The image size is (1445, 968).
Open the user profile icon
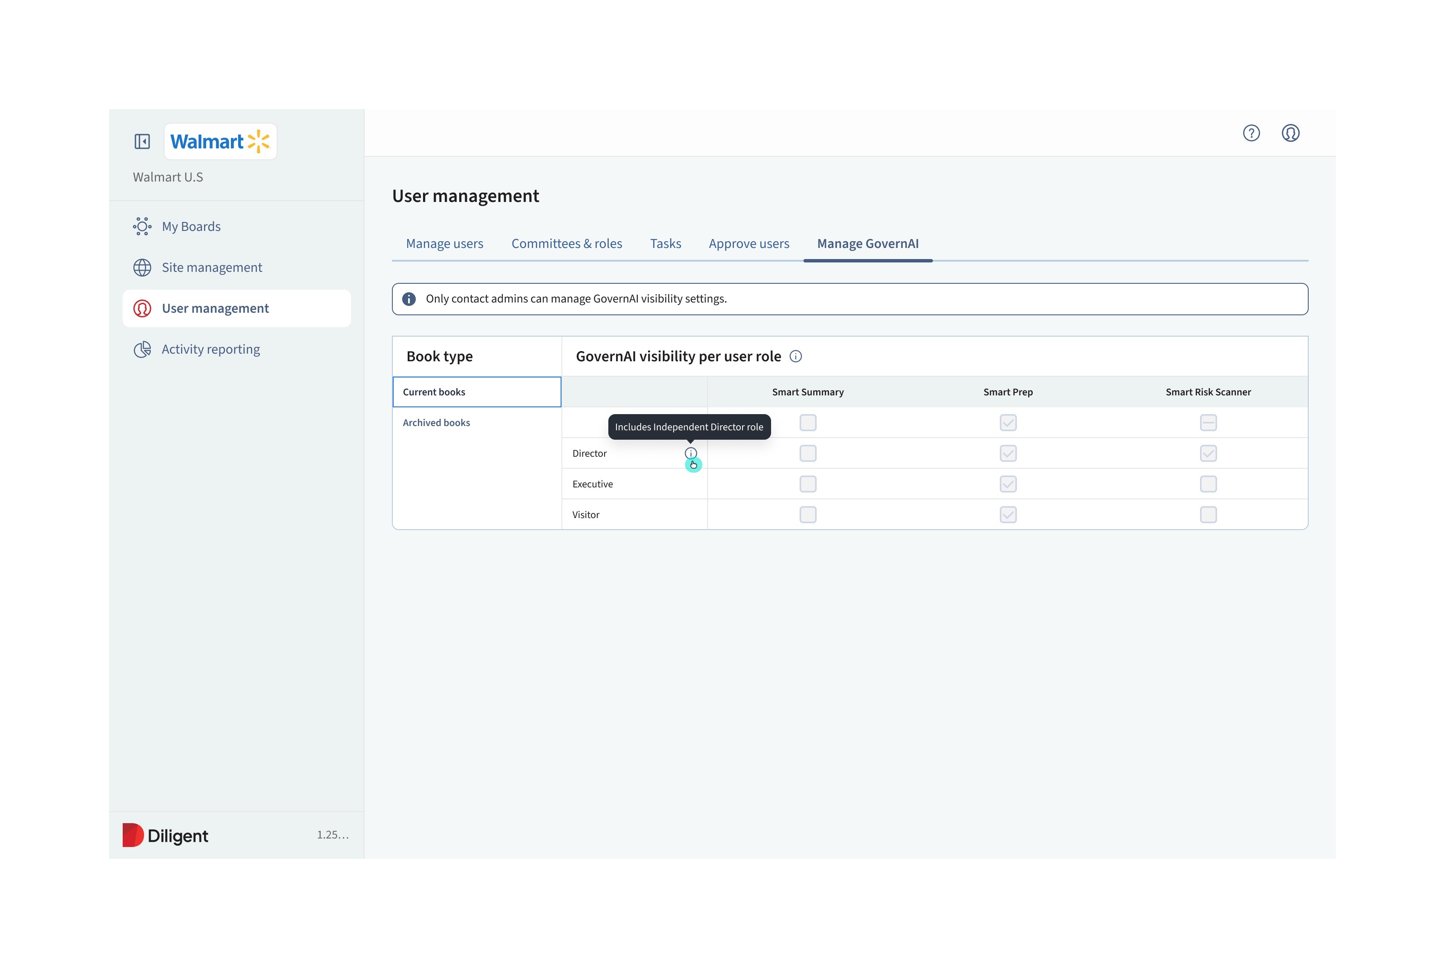pyautogui.click(x=1290, y=133)
